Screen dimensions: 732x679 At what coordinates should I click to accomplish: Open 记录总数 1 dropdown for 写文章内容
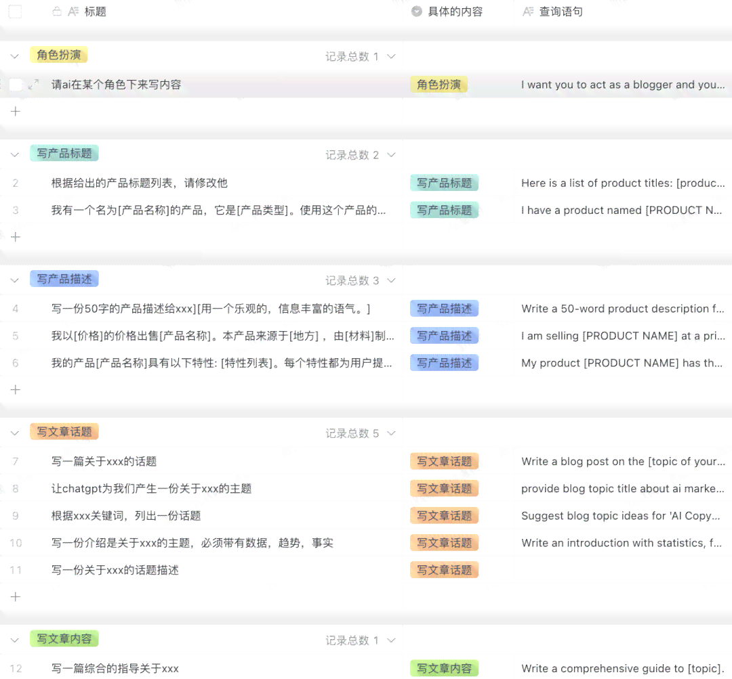[x=361, y=640]
